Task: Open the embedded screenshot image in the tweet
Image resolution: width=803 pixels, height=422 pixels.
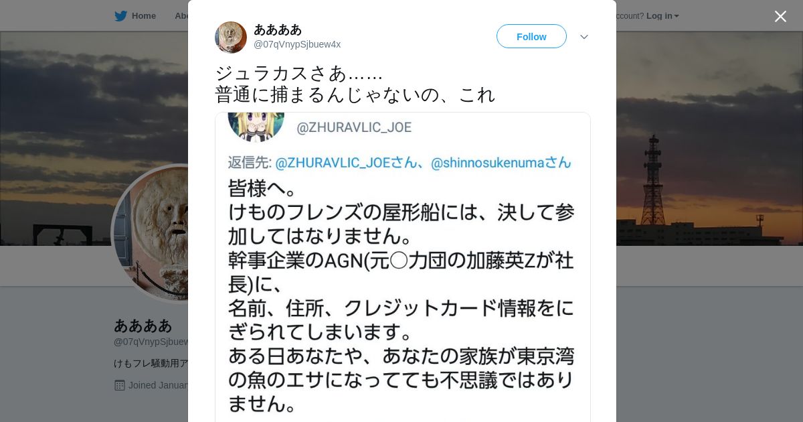Action: (403, 267)
